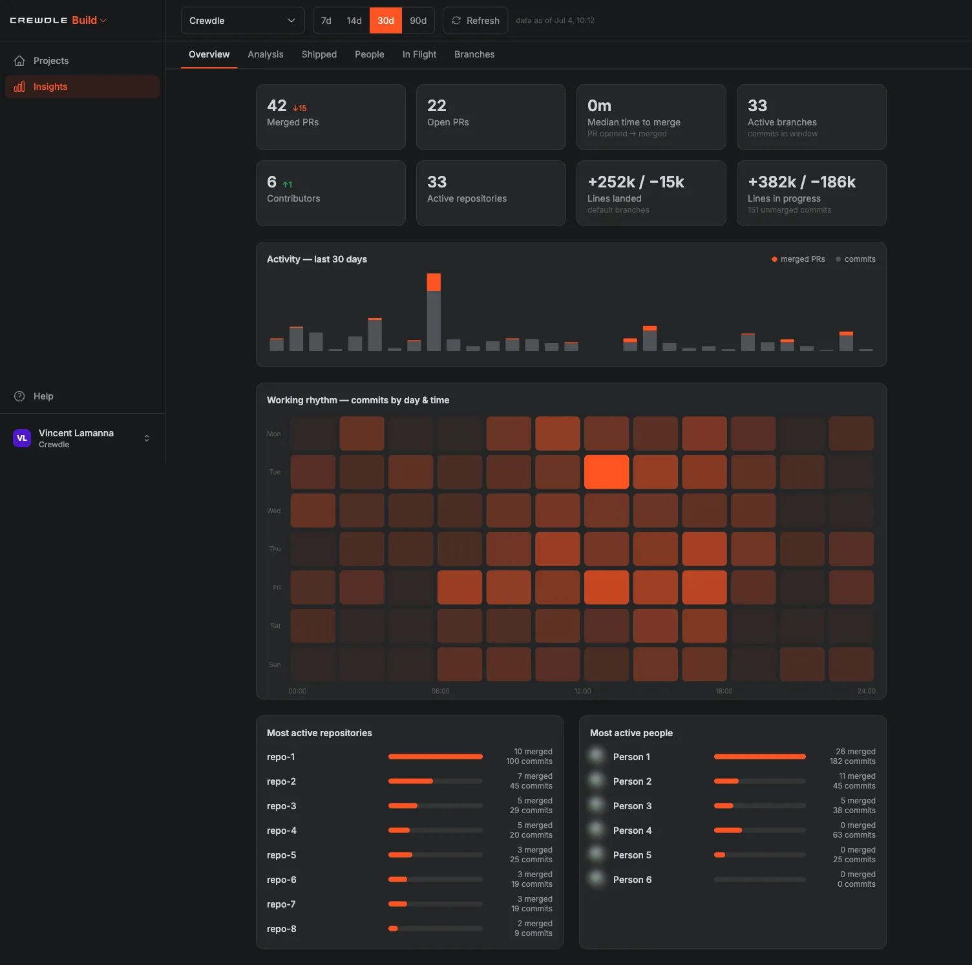Select repo-2 in repositories list

410,781
